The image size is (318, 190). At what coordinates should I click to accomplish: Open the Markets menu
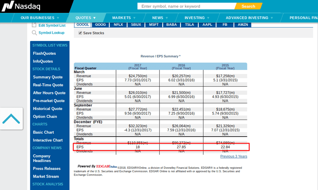tap(121, 18)
